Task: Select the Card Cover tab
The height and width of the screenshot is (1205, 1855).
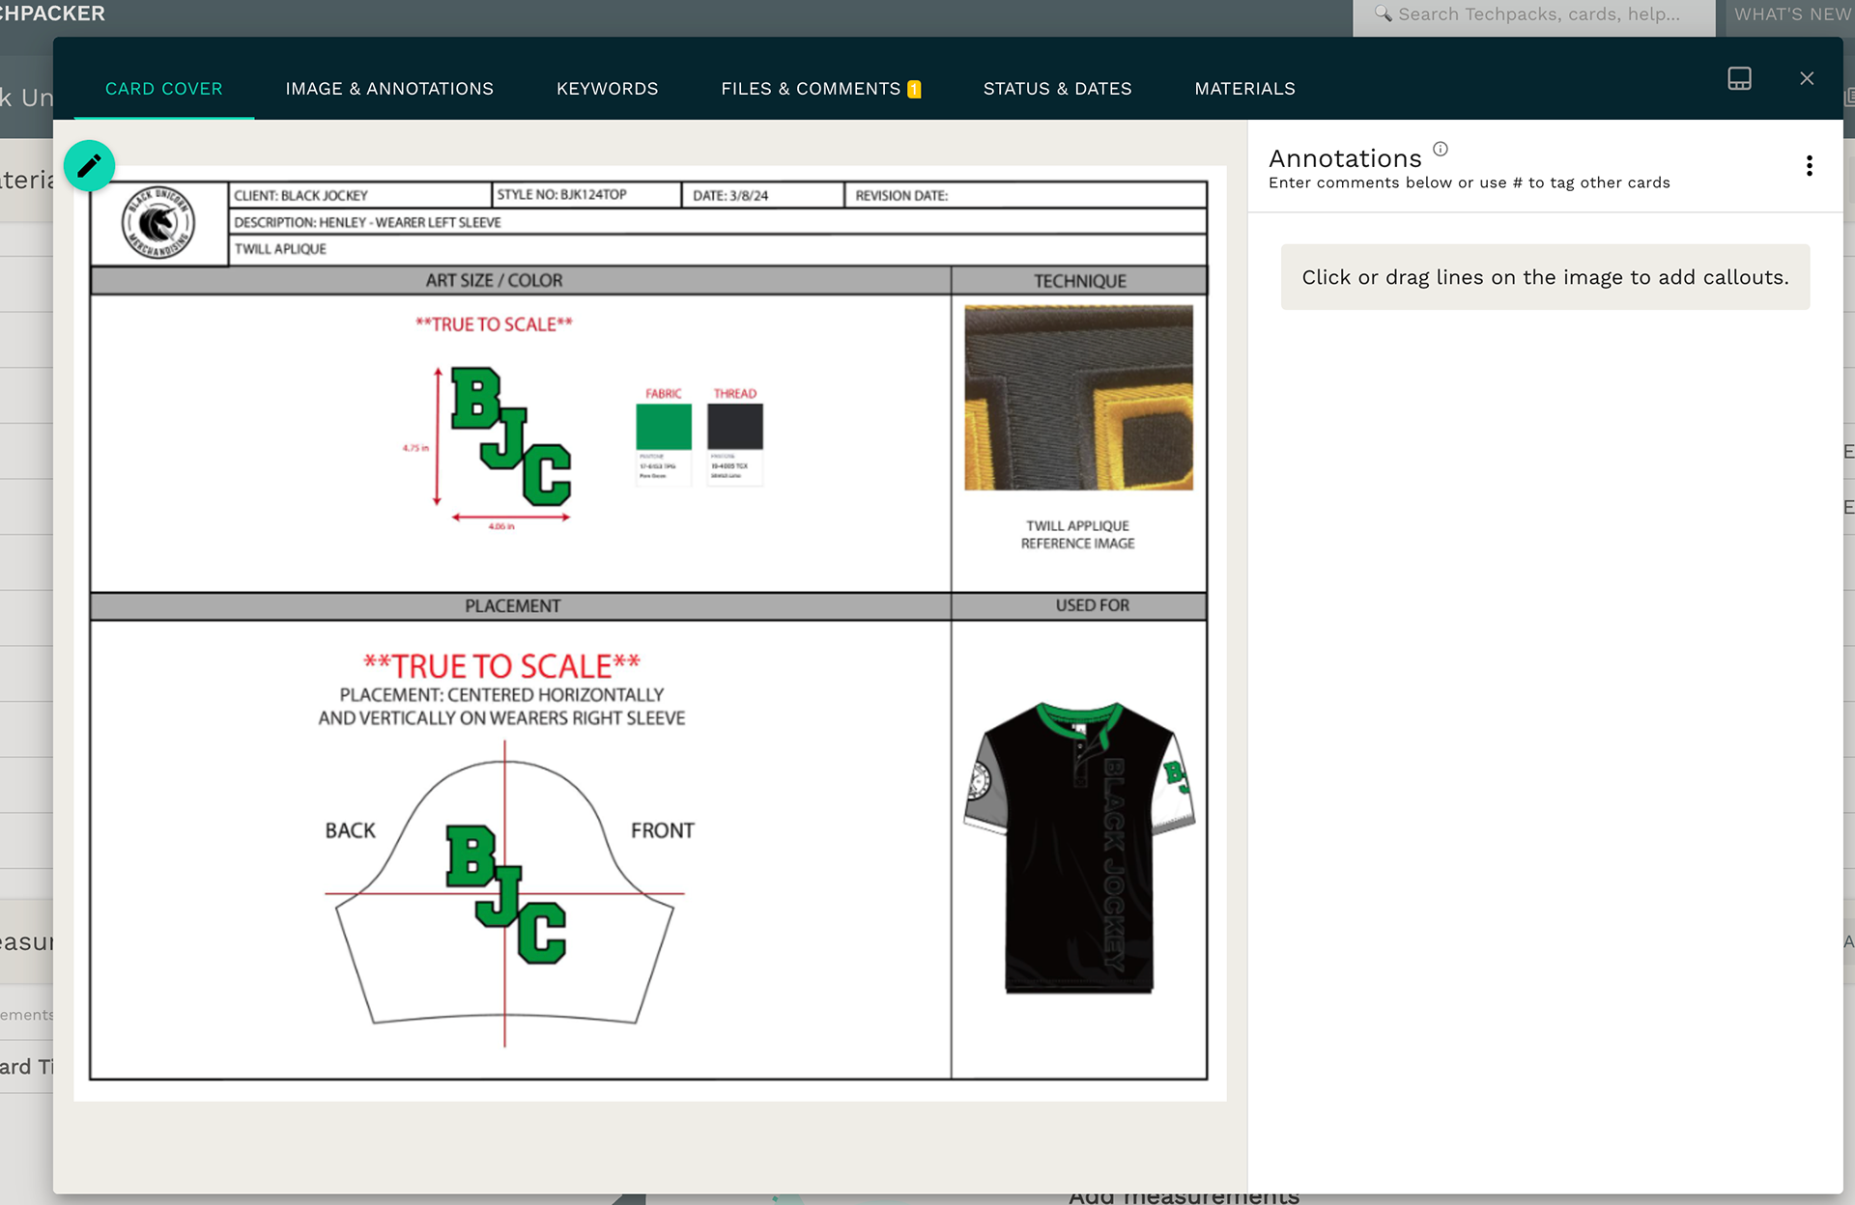Action: point(163,89)
